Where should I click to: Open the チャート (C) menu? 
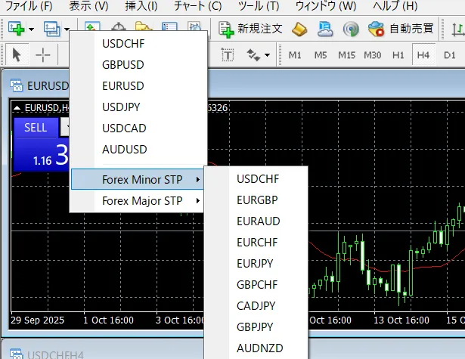197,6
